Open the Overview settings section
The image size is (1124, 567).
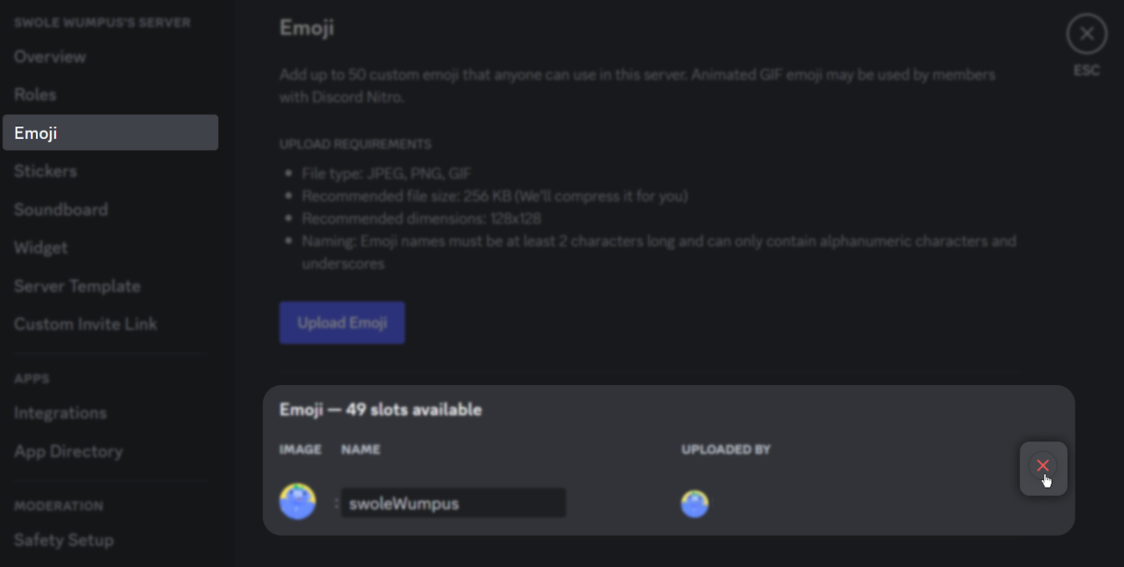pos(49,56)
